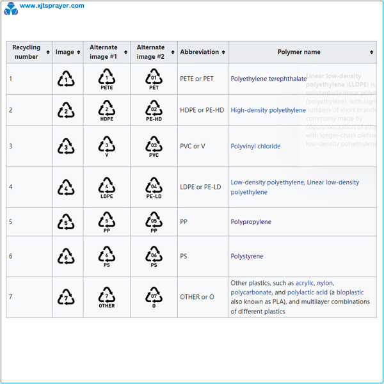
Task: Open the Polypropylene article link
Action: click(x=251, y=222)
